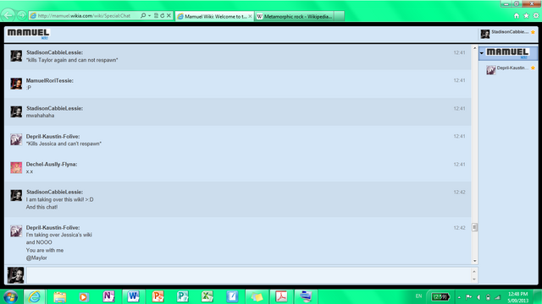542x304 pixels.
Task: Click the search magnifier in the address bar
Action: (143, 15)
